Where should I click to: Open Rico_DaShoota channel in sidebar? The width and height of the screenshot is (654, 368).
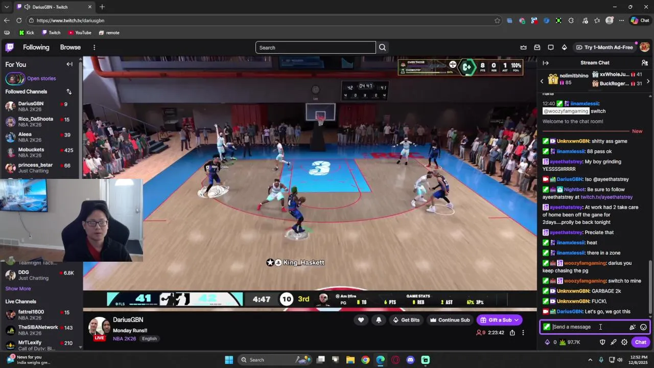[41, 122]
